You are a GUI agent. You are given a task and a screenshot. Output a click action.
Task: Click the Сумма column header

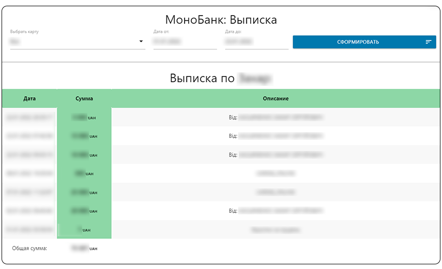click(84, 98)
